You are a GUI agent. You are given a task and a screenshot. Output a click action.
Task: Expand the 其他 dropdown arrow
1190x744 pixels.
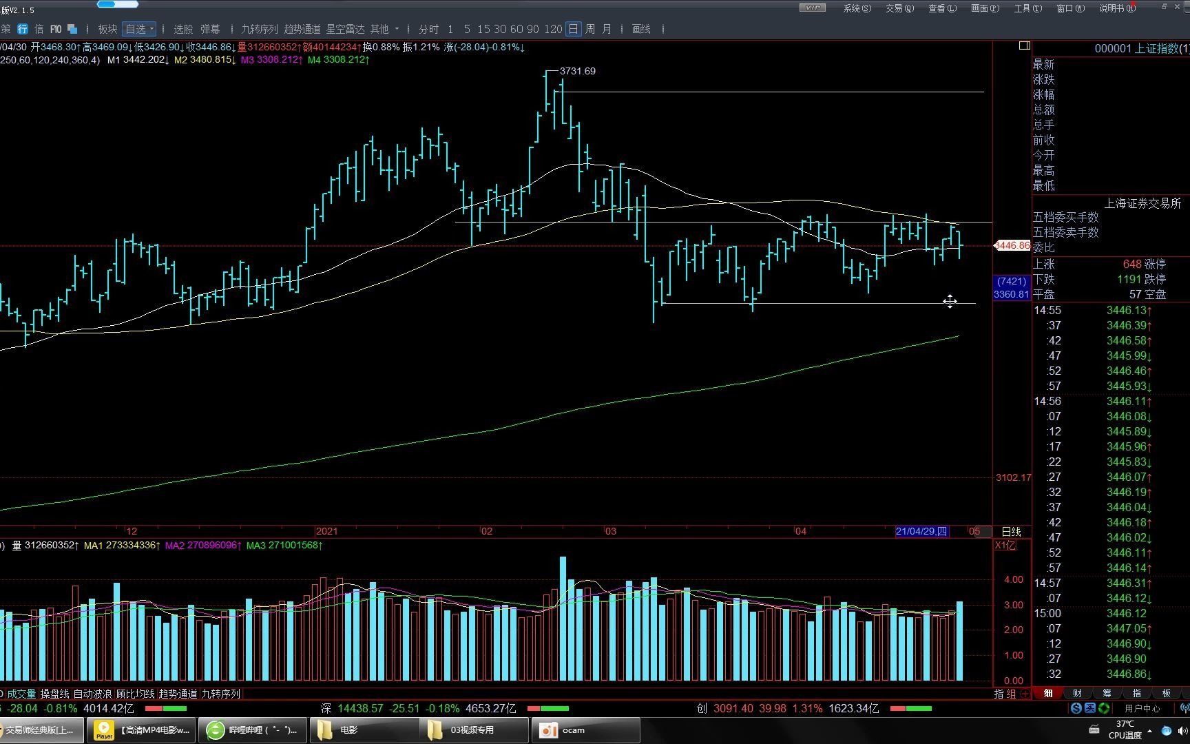[x=397, y=29]
